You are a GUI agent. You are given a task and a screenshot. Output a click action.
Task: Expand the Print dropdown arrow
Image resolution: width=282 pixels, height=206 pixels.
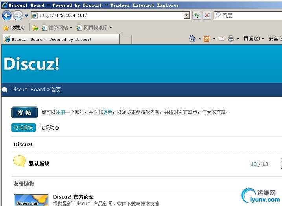pyautogui.click(x=238, y=39)
